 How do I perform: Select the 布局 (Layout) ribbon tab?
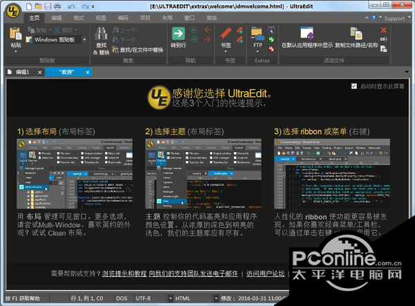pyautogui.click(x=167, y=18)
